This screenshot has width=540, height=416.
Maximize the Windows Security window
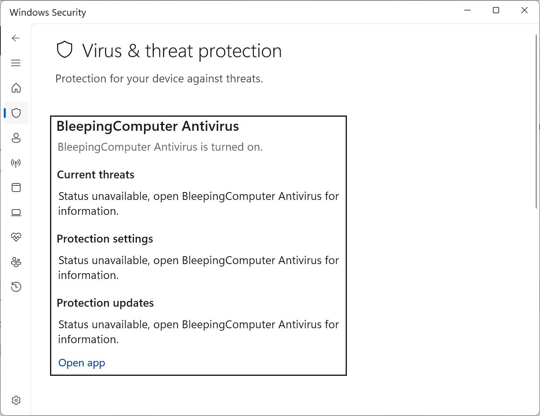coord(496,10)
